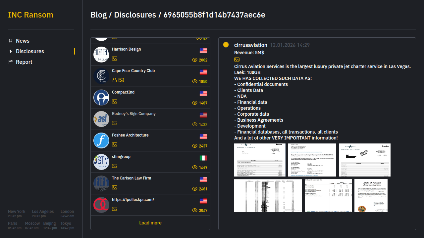Click the News bookmark icon in sidebar

click(11, 41)
